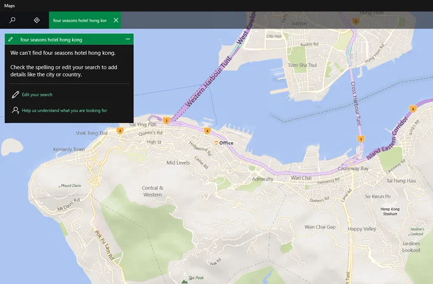433x284 pixels.
Task: Click the Island Eastern Corridor label
Action: tap(387, 139)
